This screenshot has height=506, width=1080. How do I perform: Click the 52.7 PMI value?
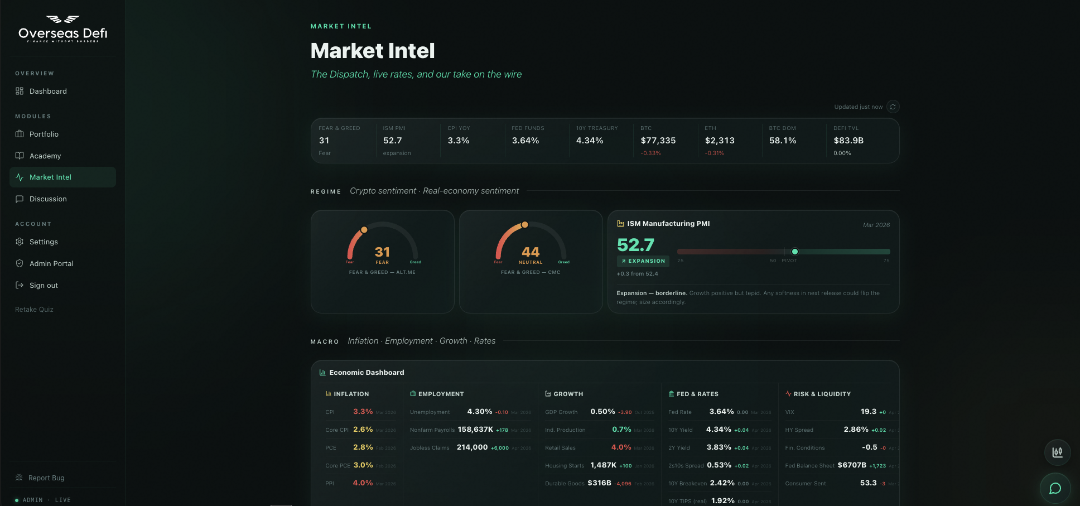coord(635,245)
